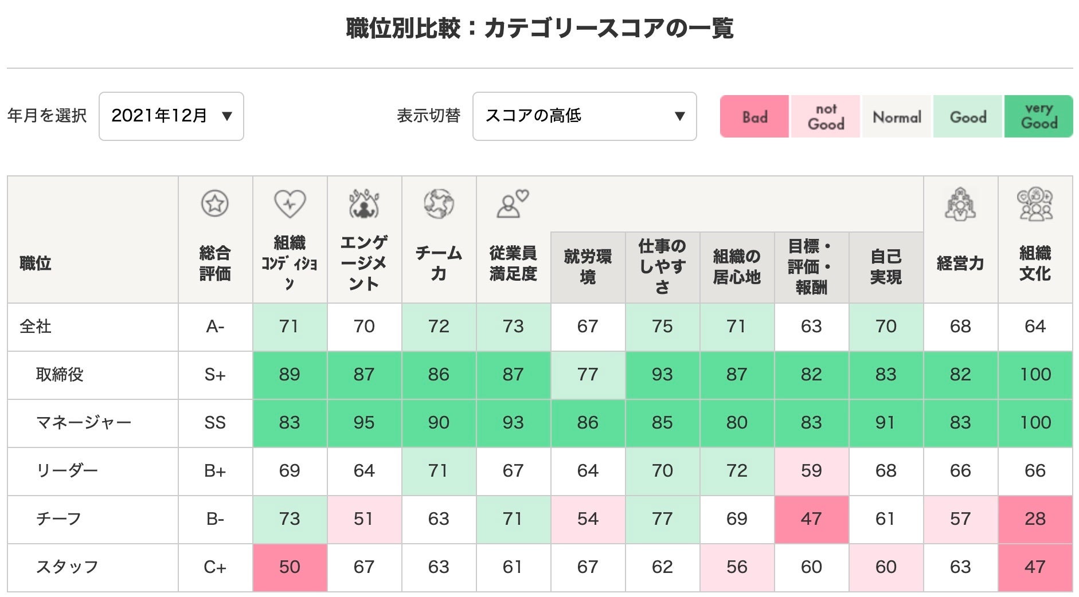Select the 仕事のしやすさ sub-column header
The width and height of the screenshot is (1079, 597).
tap(662, 267)
